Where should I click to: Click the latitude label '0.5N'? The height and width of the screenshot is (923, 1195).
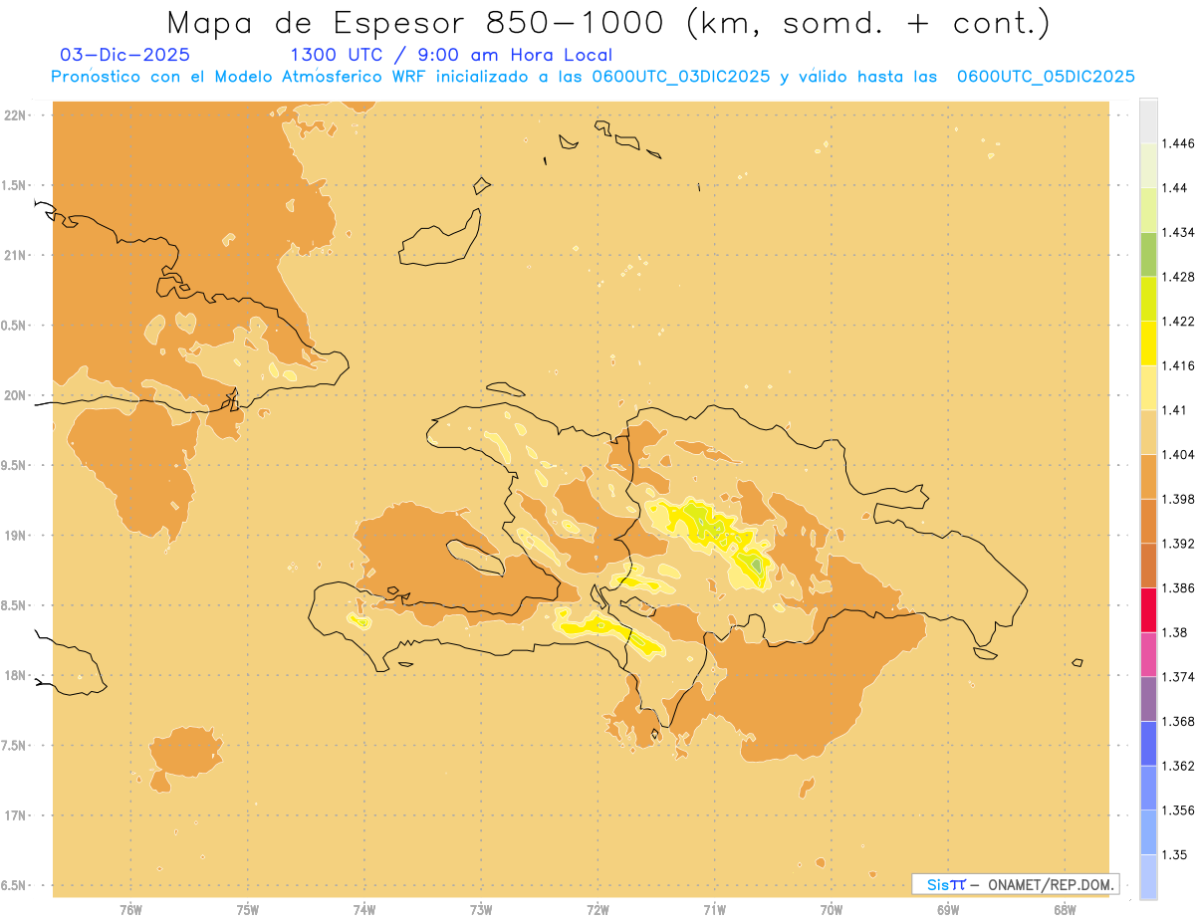(x=13, y=326)
